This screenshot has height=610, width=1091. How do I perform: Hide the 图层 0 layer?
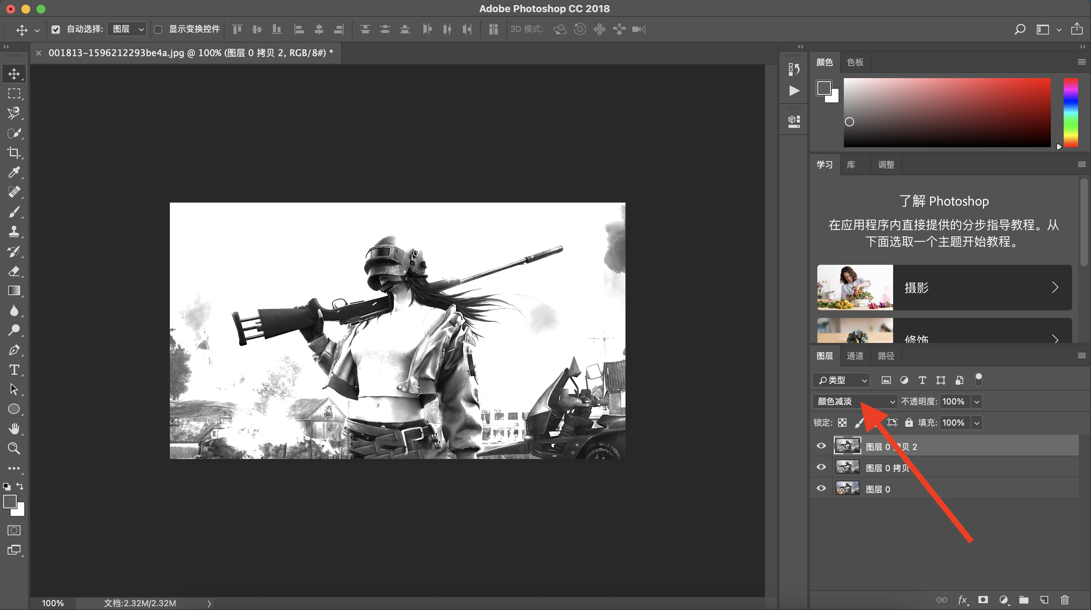821,488
